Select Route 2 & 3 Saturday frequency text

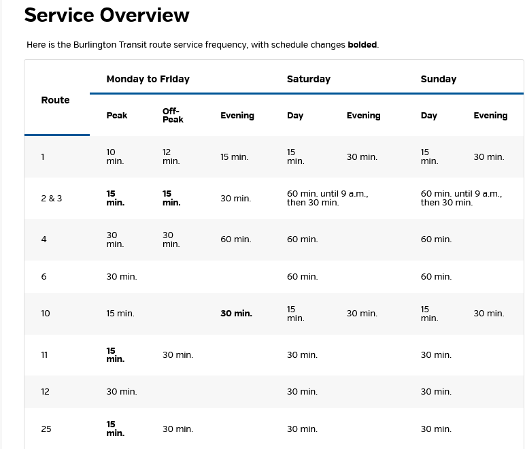327,199
